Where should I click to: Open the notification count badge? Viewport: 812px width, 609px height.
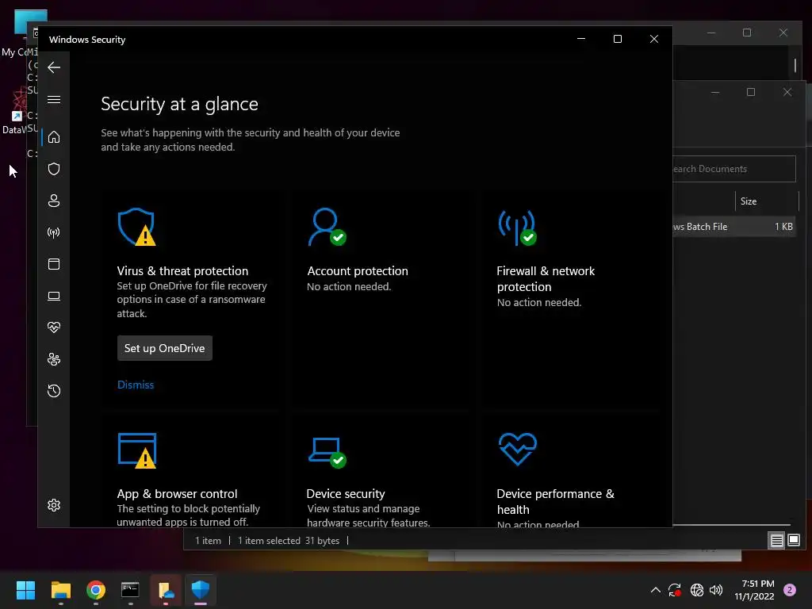(790, 590)
